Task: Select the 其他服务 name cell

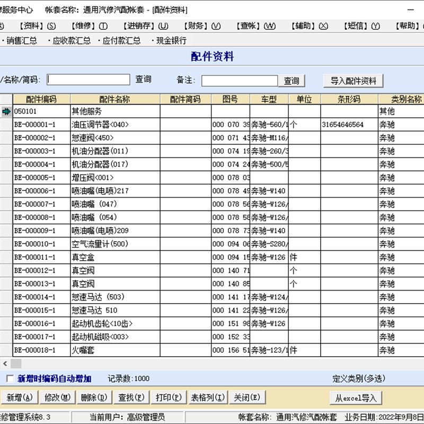Action: [x=115, y=111]
